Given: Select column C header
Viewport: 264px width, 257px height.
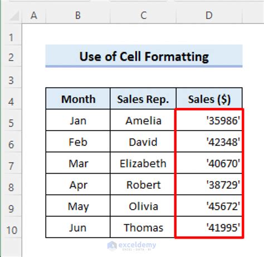Looking at the screenshot, I should 143,16.
